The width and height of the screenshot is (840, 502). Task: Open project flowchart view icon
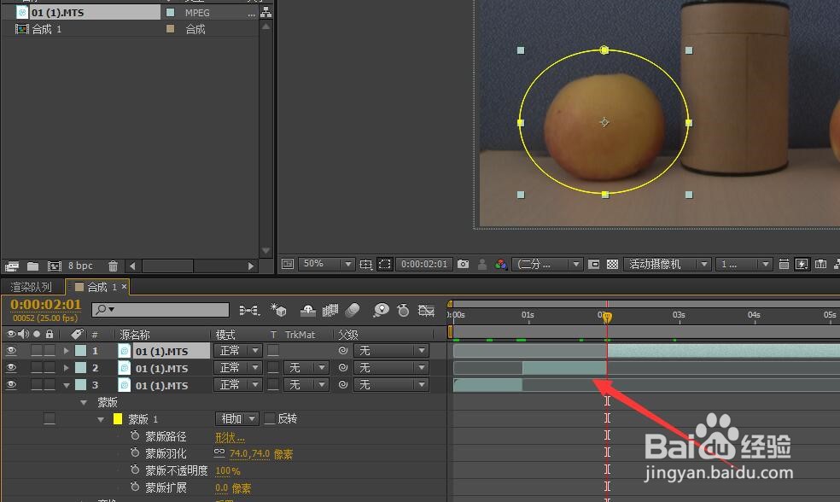(265, 12)
